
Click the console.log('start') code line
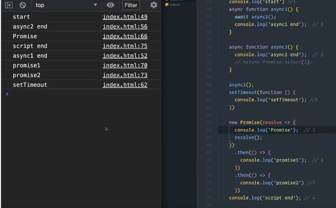pos(256,2)
